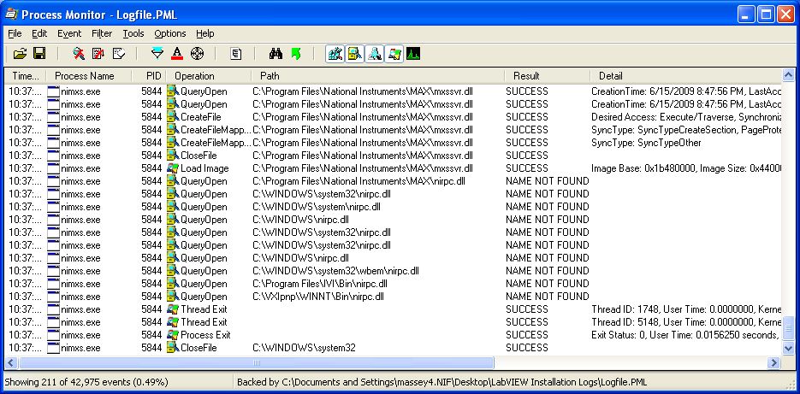Select path C:\VXIpnp\WINNT\Bin\nirpc.dll
Viewport: 800px width, 394px height.
click(x=317, y=296)
